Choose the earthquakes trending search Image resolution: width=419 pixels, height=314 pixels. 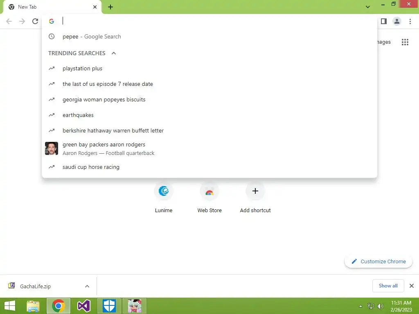[209, 115]
